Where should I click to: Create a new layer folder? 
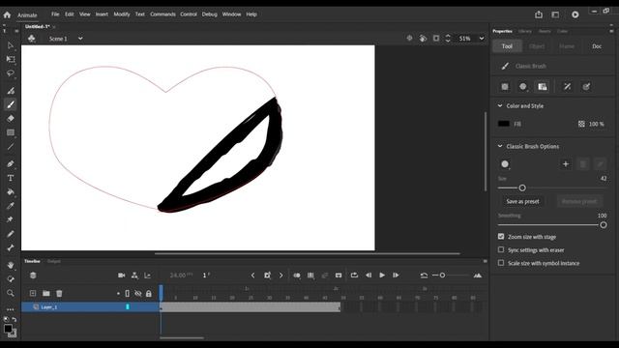[46, 293]
